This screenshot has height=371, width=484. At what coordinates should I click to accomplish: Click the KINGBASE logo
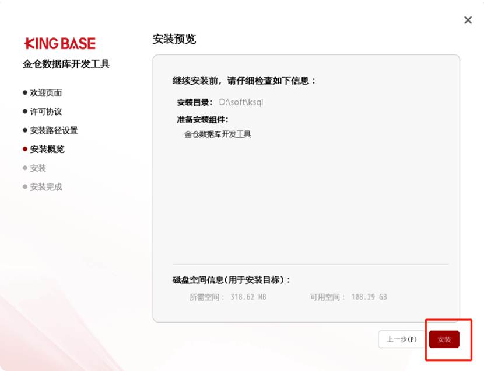click(59, 43)
